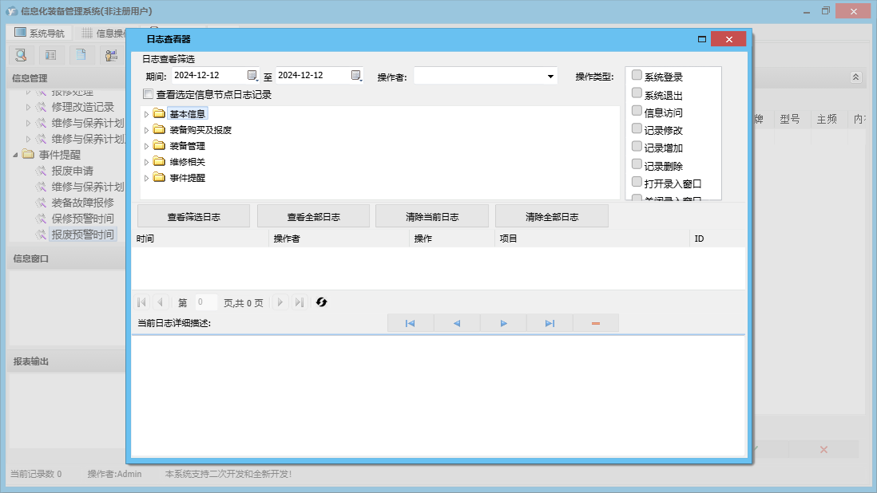Open the 操作者 dropdown list
Image resolution: width=877 pixels, height=493 pixels.
click(x=550, y=77)
